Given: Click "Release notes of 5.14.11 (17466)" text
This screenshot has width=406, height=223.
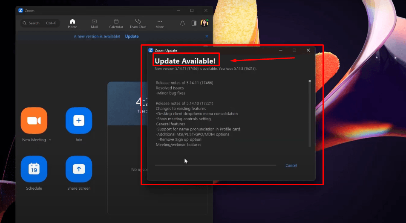Looking at the screenshot, I should (184, 83).
